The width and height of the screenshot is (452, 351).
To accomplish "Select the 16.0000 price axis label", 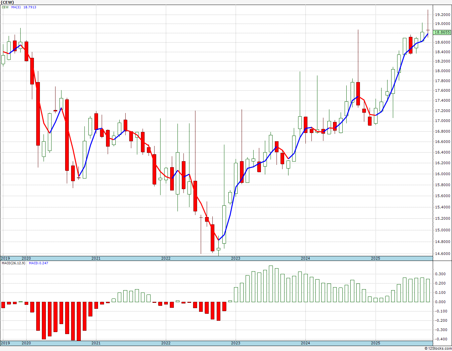I will click(443, 174).
